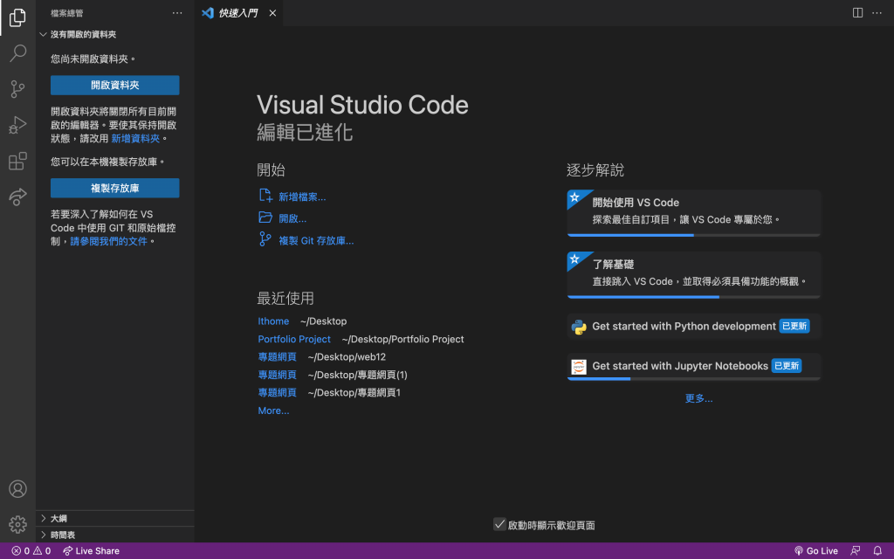This screenshot has width=894, height=559.
Task: Open recent 專題網頁 at ~/Desktop/專題網頁(1)
Action: [277, 375]
